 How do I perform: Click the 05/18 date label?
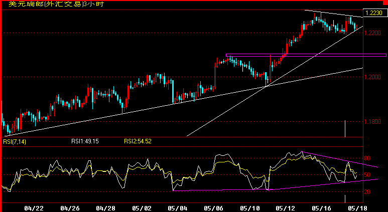point(357,208)
